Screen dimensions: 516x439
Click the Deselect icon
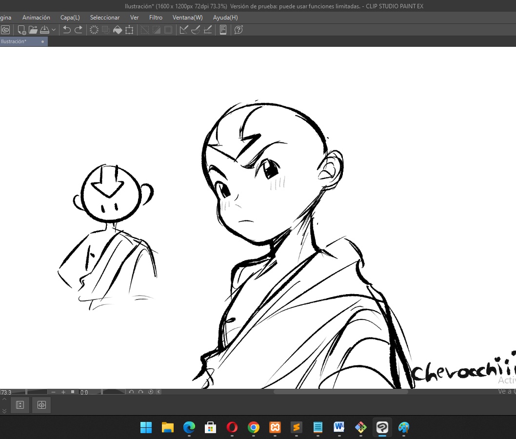[x=145, y=30]
